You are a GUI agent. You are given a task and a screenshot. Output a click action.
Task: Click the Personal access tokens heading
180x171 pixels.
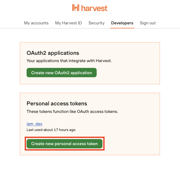point(57,104)
